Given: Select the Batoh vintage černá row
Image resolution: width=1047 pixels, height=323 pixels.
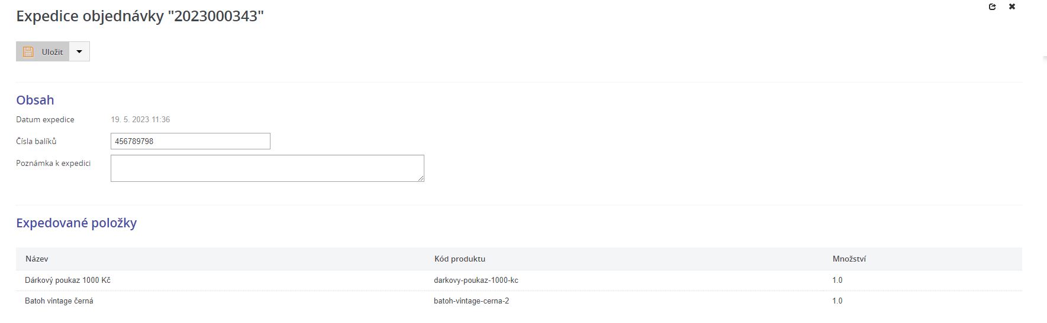Looking at the screenshot, I should (59, 301).
